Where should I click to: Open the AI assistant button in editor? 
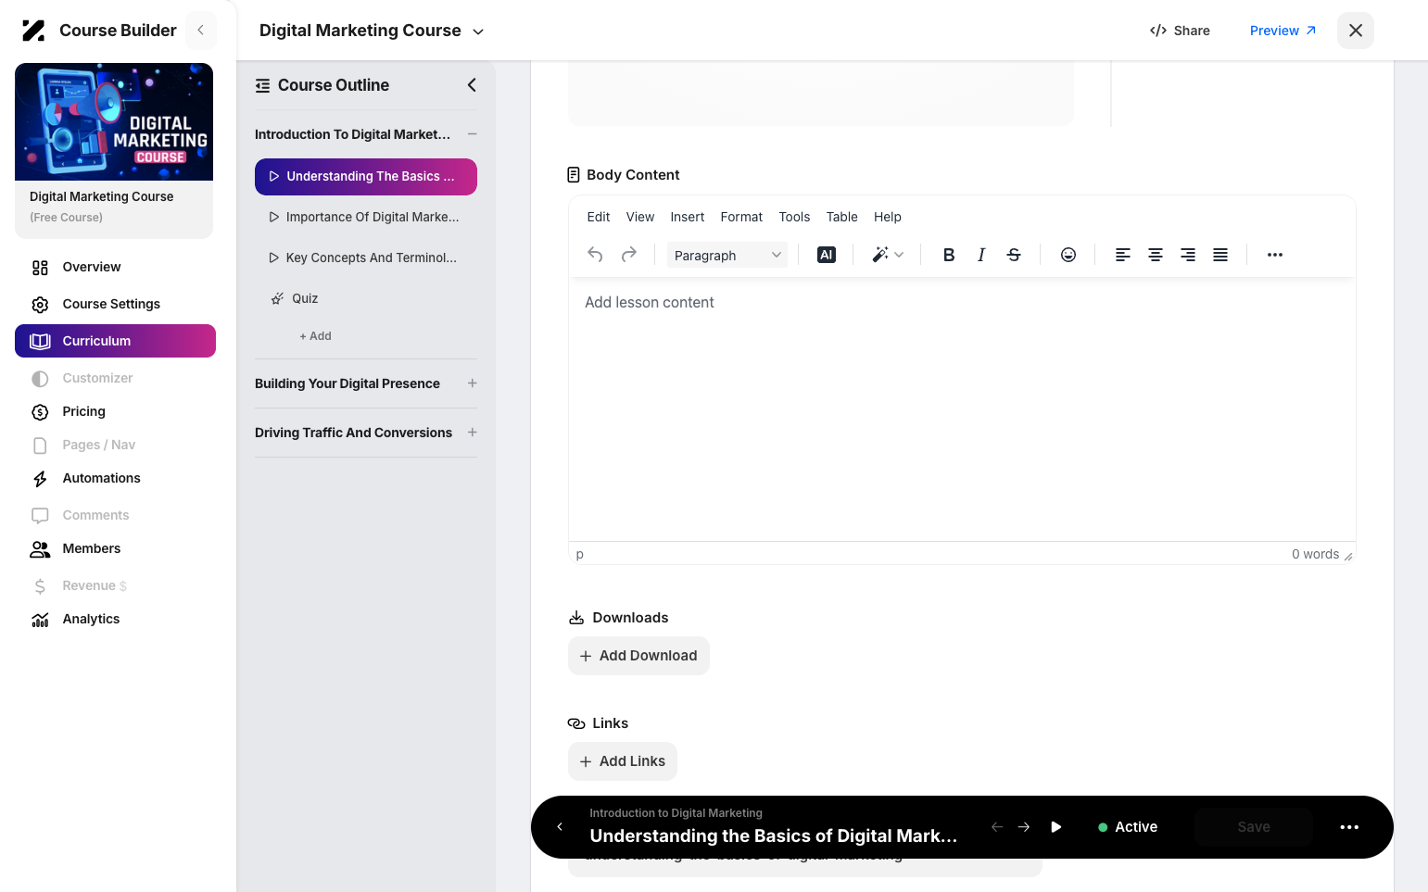pyautogui.click(x=827, y=255)
